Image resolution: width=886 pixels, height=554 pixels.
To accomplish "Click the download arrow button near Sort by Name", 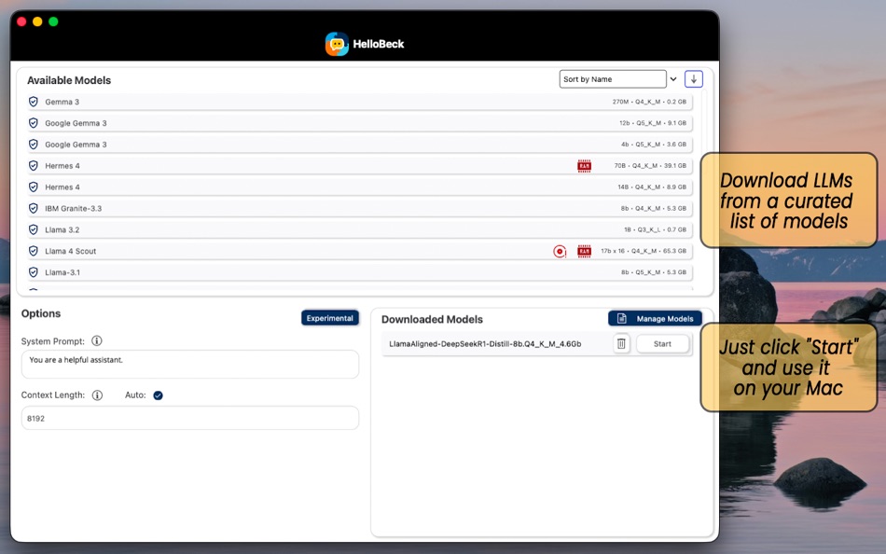I will pyautogui.click(x=693, y=78).
